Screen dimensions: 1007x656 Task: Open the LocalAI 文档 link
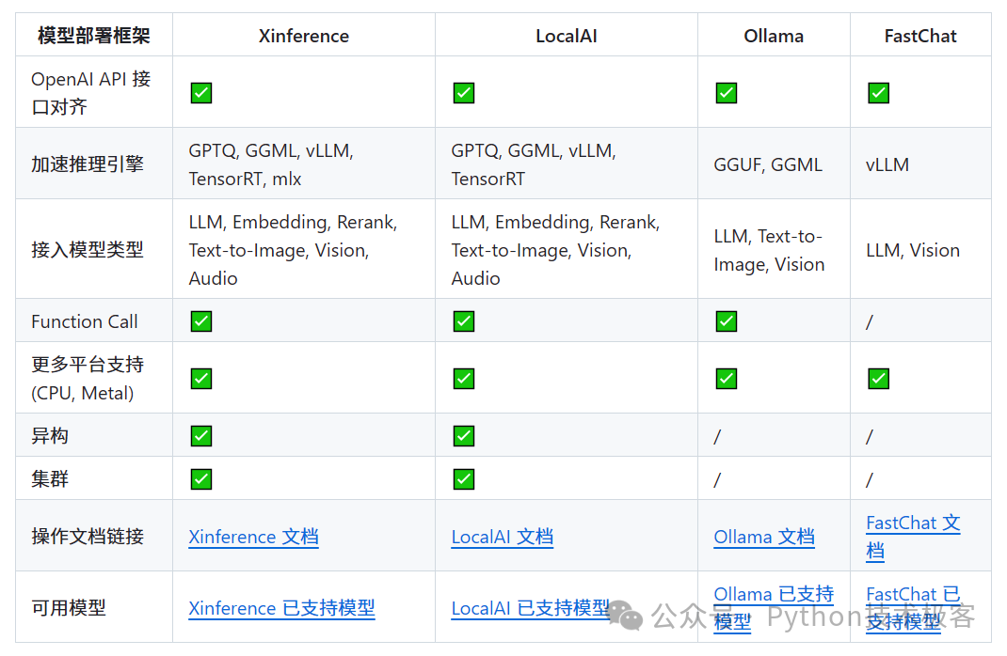503,537
